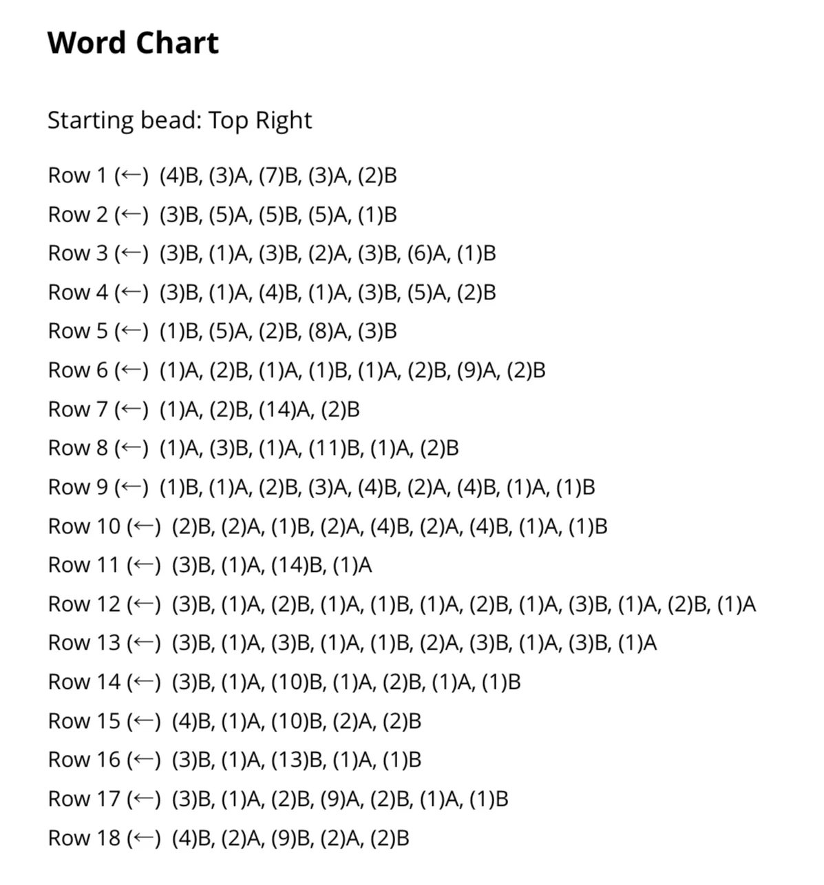Image resolution: width=824 pixels, height=885 pixels.
Task: Select the Row 1 instruction line
Action: click(222, 176)
